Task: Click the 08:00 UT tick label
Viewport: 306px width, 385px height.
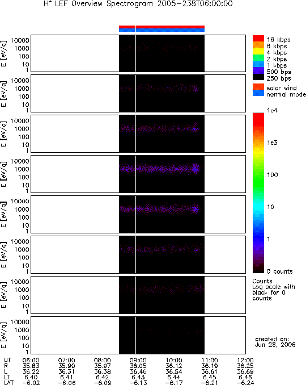Action: coord(103,360)
